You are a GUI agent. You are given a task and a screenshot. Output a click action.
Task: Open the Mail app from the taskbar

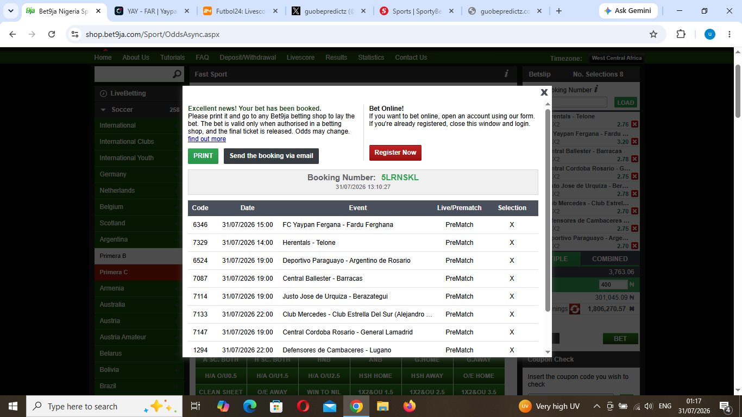click(x=330, y=406)
